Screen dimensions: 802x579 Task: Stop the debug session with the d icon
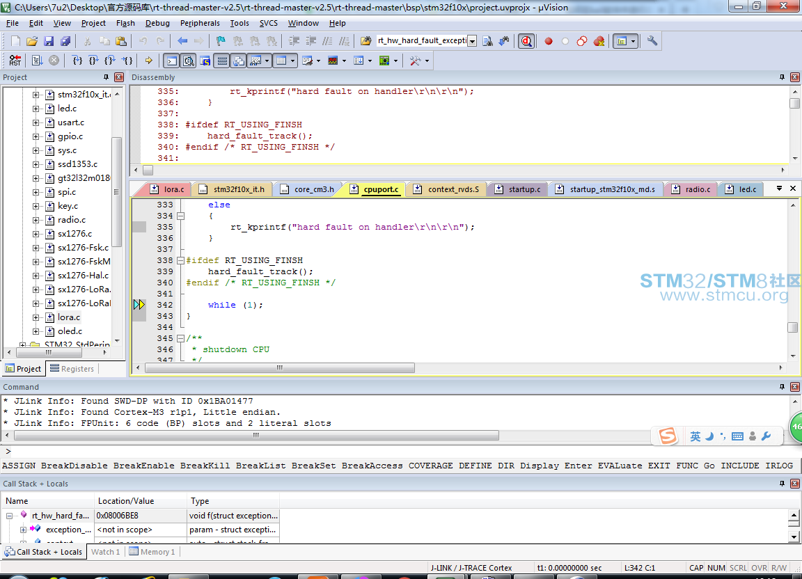click(x=526, y=41)
